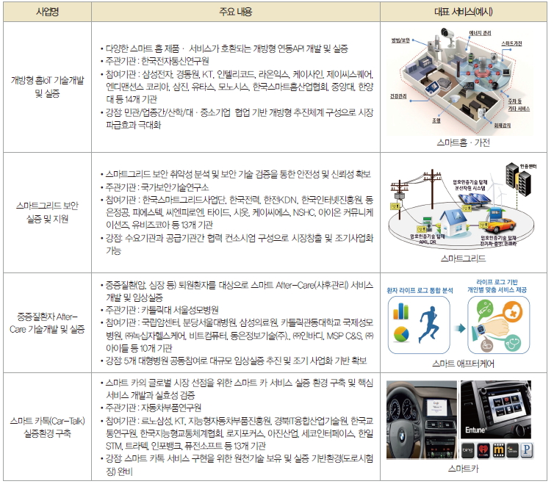
Task: Click the 스마트 애프터케어 caption
Action: (463, 364)
